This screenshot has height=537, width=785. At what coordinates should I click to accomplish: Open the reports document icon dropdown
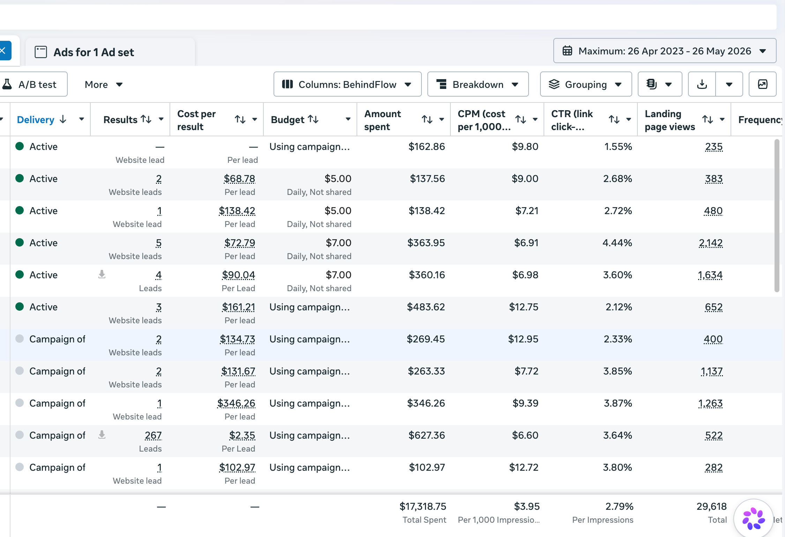click(x=660, y=84)
